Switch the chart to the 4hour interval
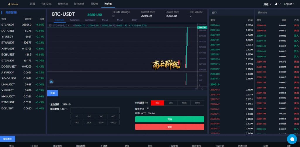The width and height of the screenshot is (300, 147). pos(120,20)
